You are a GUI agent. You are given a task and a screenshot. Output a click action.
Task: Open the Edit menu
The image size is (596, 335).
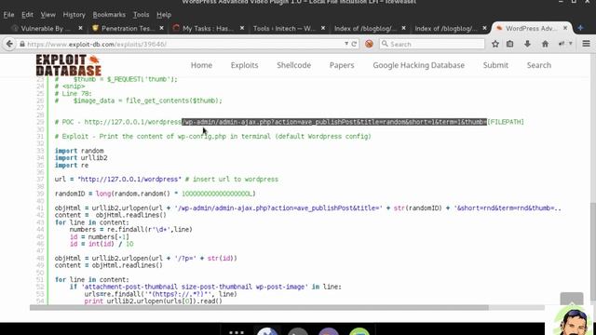click(27, 15)
